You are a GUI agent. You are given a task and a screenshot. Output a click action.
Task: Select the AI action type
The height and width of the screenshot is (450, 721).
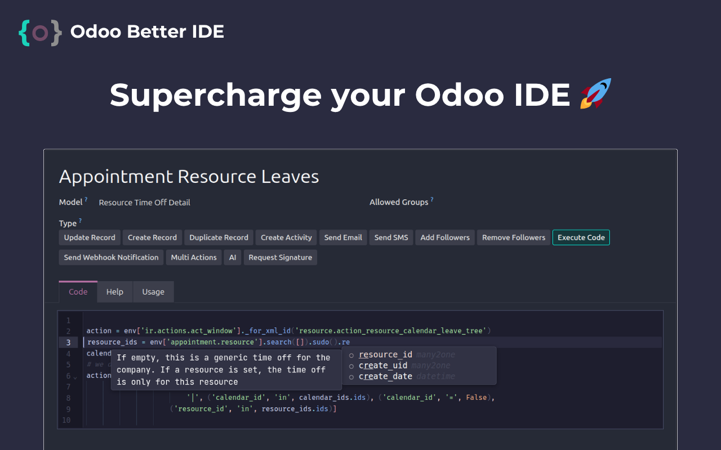tap(233, 258)
